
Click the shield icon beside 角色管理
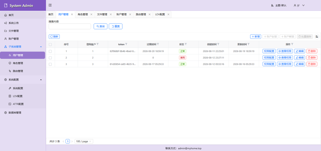[x=10, y=63]
